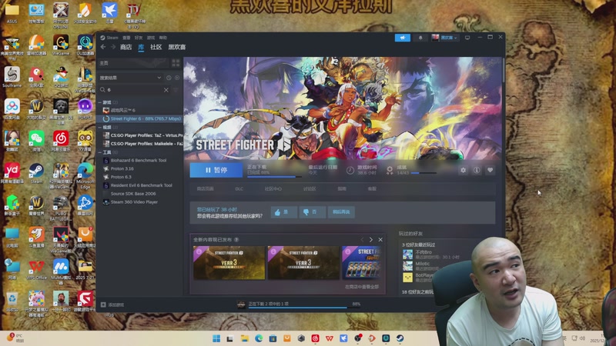Clear the library search box
Viewport: 616px width, 346px height.
tap(166, 90)
